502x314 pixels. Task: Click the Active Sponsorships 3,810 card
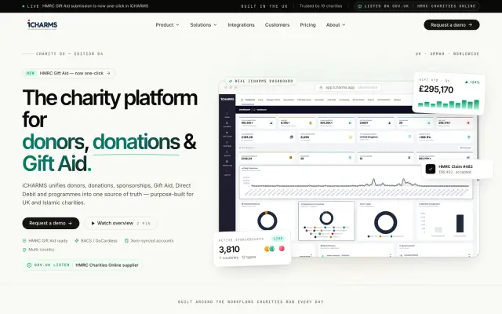click(252, 248)
